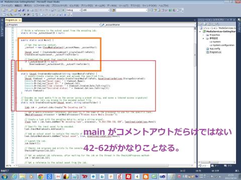
Task: Open the find combo box in toolbar
Action: [132, 10]
